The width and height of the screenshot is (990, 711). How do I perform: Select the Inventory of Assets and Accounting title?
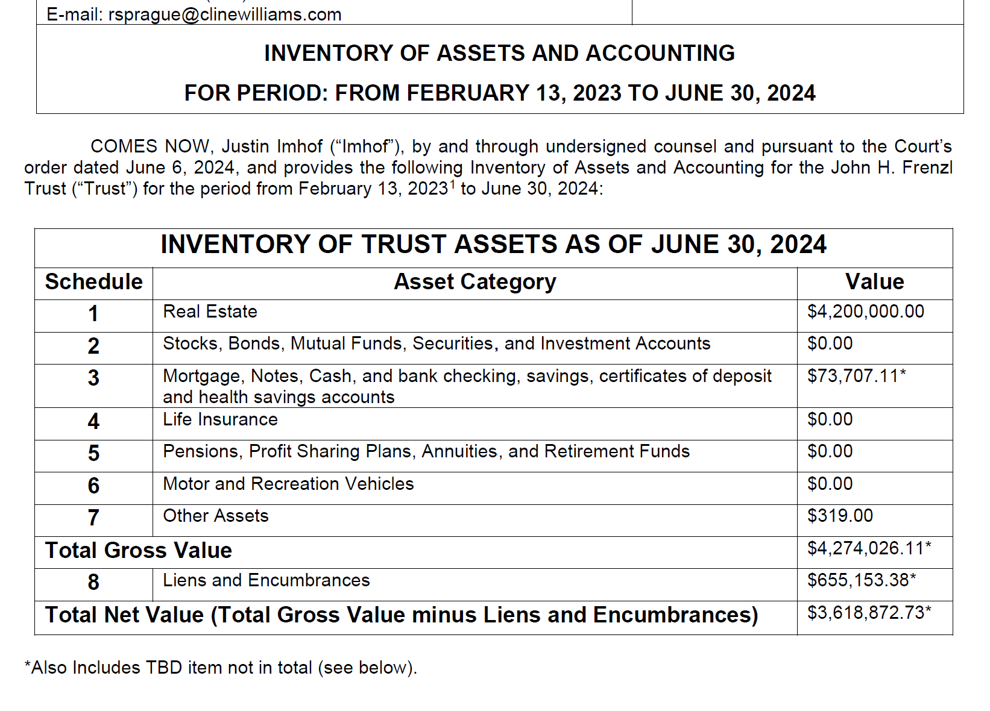[499, 53]
